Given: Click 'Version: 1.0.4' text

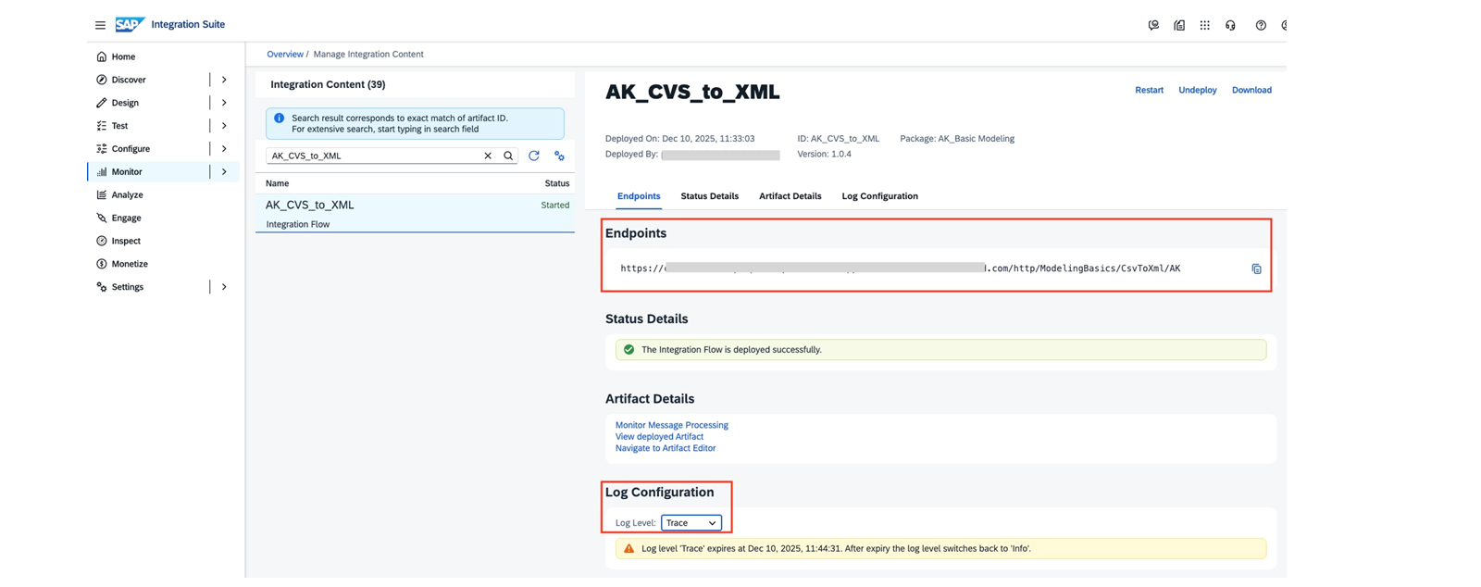Looking at the screenshot, I should (824, 154).
